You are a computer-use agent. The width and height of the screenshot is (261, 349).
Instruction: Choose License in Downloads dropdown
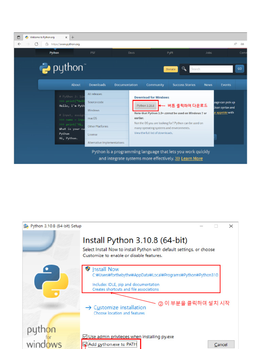107,135
